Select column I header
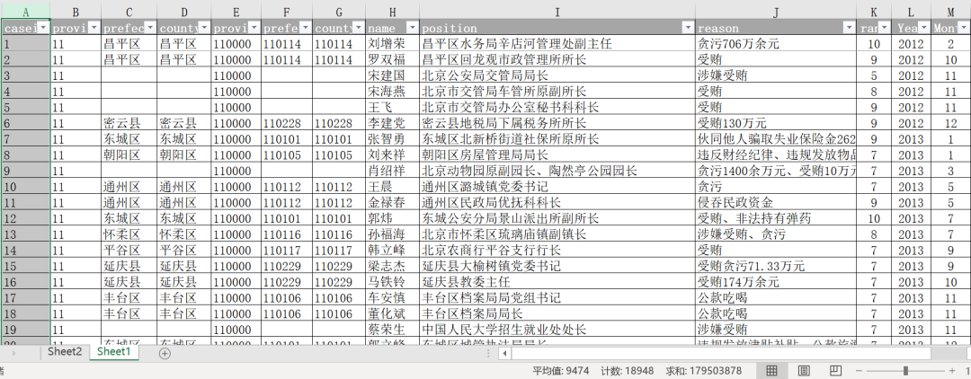Screen dimensions: 971x379 (x=557, y=12)
